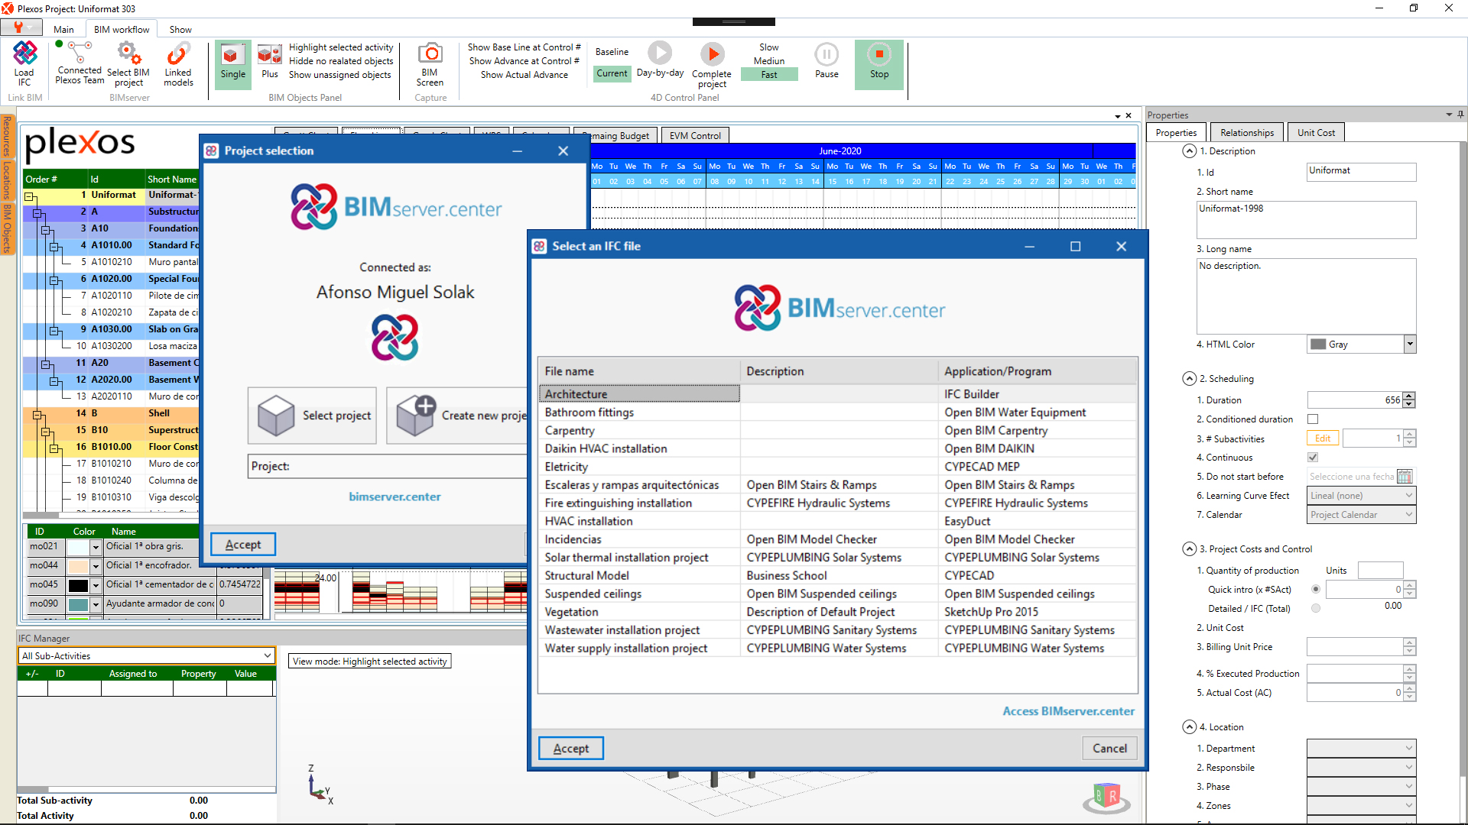Image resolution: width=1468 pixels, height=825 pixels.
Task: Open the HTML Color dropdown
Action: tap(1408, 344)
